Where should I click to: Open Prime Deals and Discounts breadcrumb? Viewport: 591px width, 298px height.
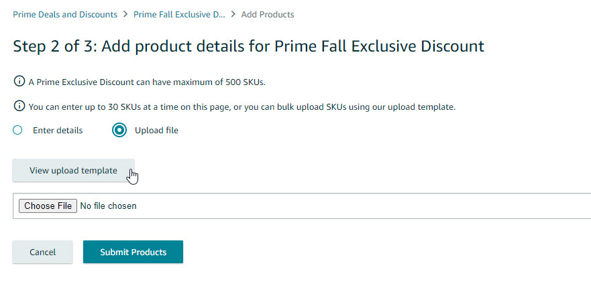point(65,14)
